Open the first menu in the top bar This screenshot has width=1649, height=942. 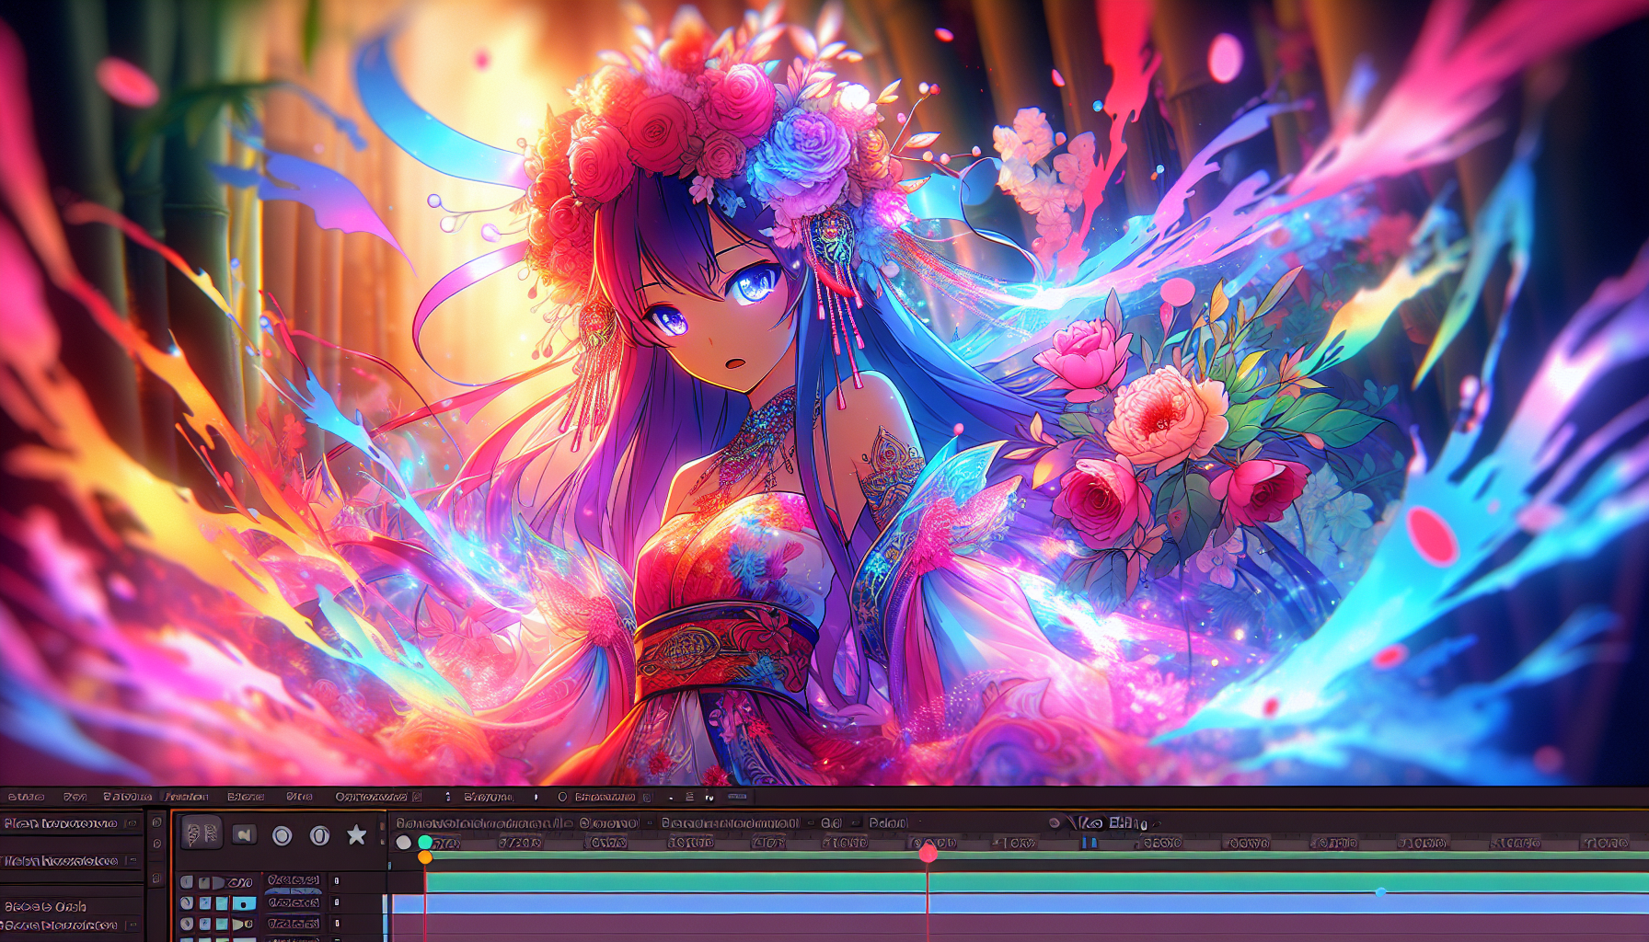pyautogui.click(x=26, y=797)
